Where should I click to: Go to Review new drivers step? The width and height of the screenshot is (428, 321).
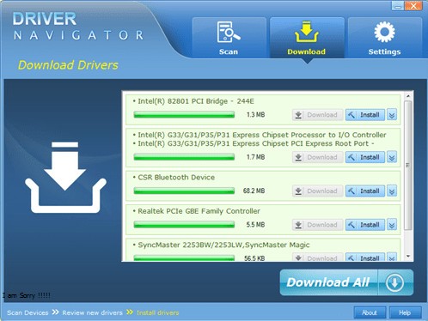pyautogui.click(x=92, y=312)
